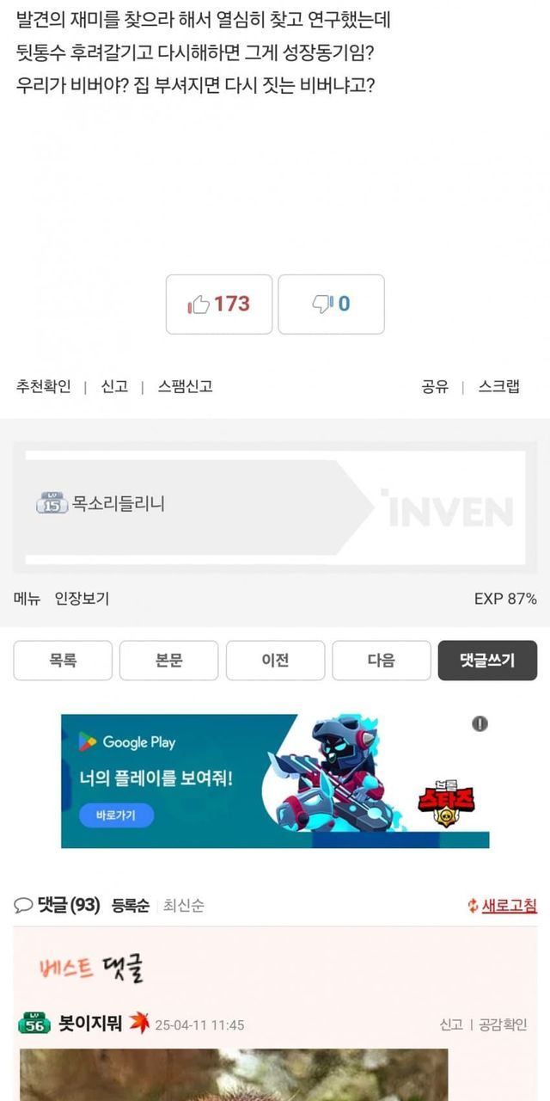The width and height of the screenshot is (550, 1101).
Task: Open 메뉴 under the author signature
Action: pyautogui.click(x=27, y=599)
